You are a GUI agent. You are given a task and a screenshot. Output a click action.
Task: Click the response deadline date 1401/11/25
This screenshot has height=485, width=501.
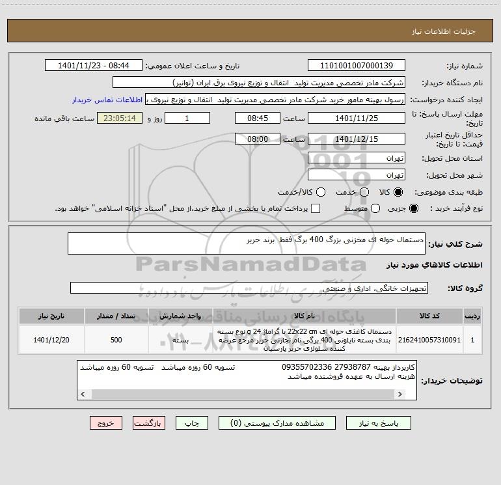[x=357, y=118]
